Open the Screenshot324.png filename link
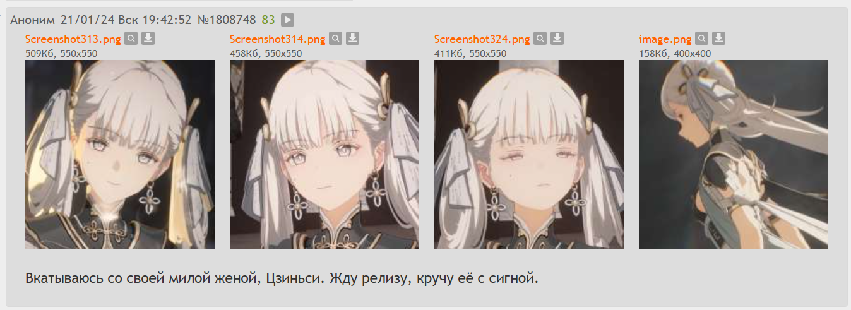Viewport: 851px width, 310px height. coord(482,39)
